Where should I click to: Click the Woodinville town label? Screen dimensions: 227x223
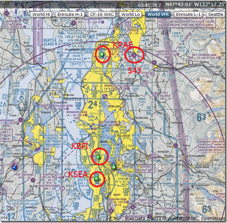[x=133, y=96]
